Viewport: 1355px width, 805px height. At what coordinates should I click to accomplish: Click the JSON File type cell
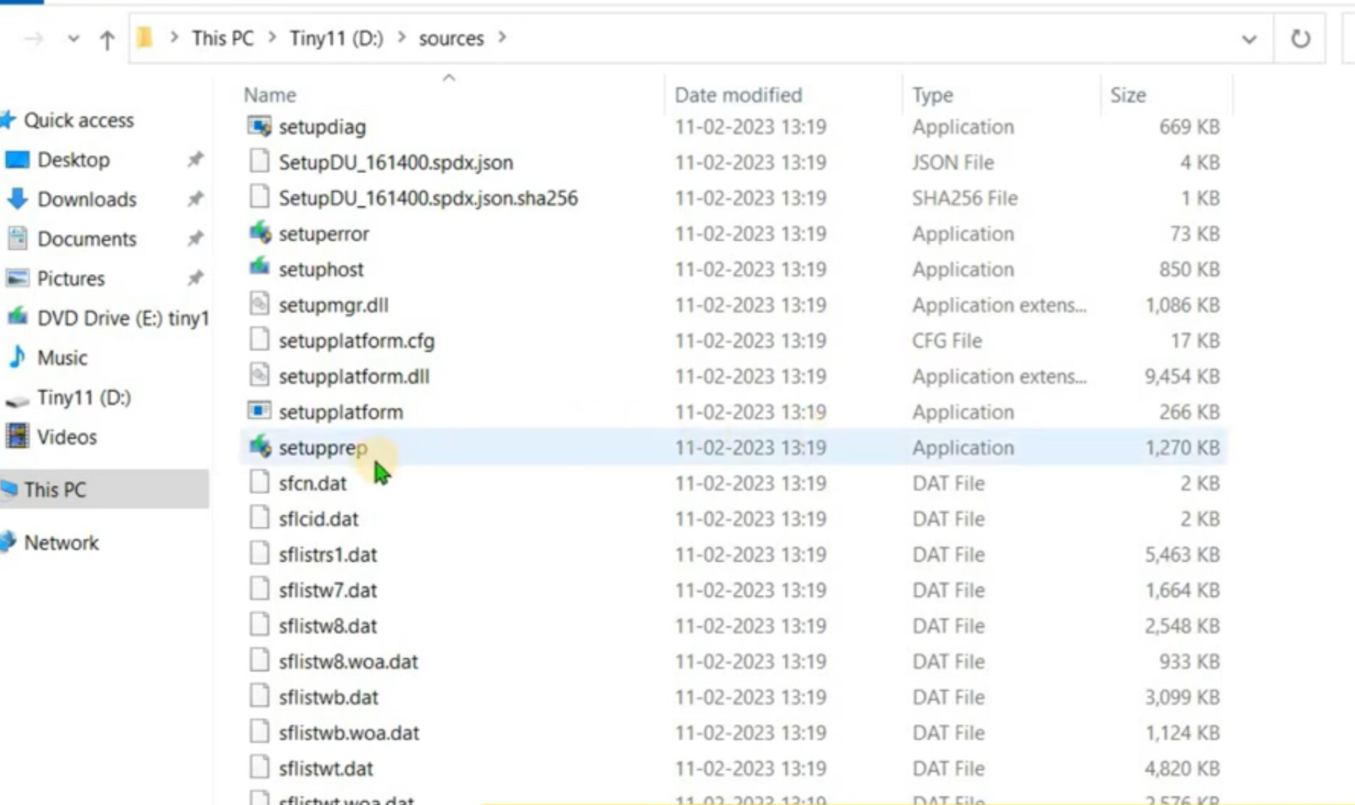point(952,162)
